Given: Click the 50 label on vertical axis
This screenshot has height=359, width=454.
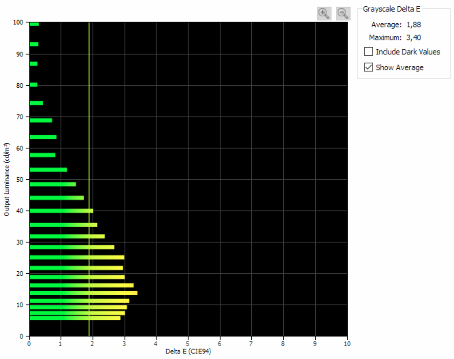Looking at the screenshot, I should click(x=20, y=179).
